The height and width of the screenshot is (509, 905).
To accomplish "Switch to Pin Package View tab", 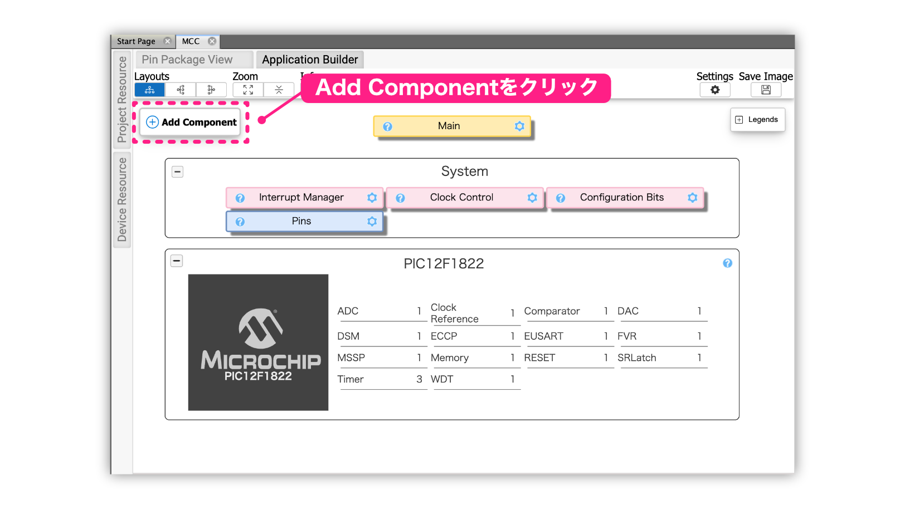I will (x=194, y=60).
